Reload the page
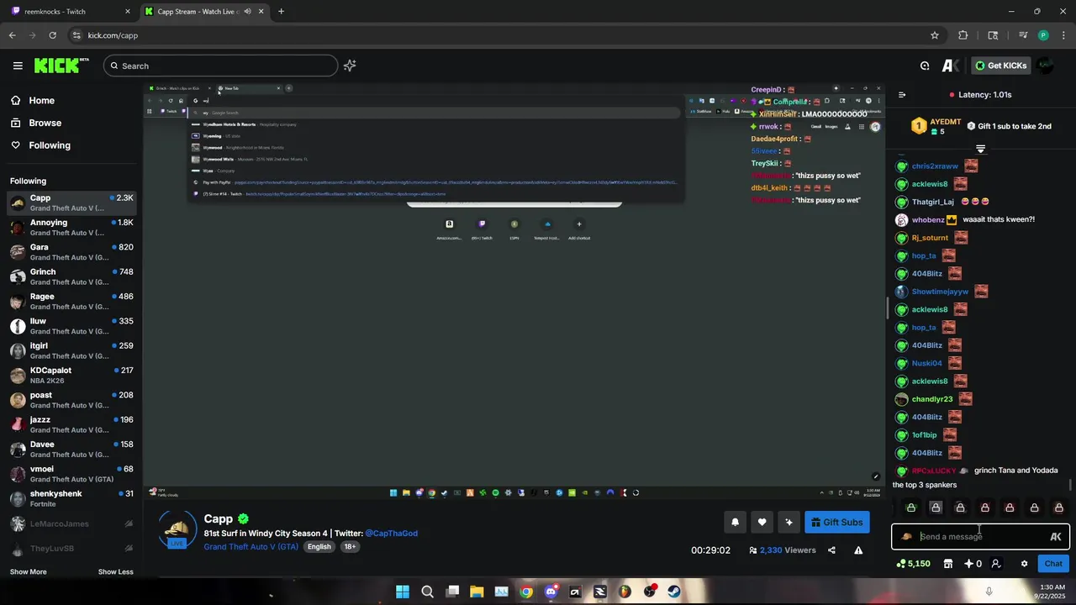This screenshot has height=605, width=1076. click(52, 35)
